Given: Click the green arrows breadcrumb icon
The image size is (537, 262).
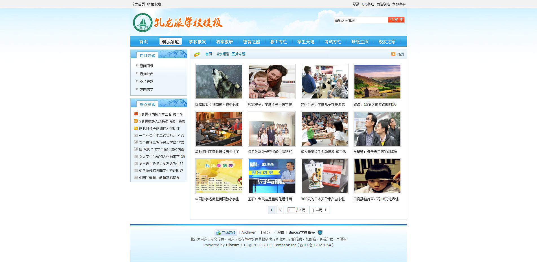Looking at the screenshot, I should click(197, 54).
